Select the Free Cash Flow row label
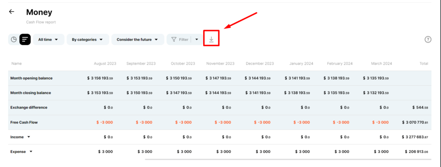The height and width of the screenshot is (167, 441). (24, 122)
